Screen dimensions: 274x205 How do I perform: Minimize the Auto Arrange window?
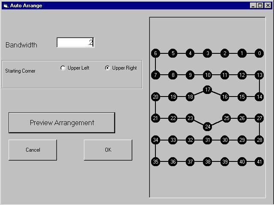pos(253,6)
